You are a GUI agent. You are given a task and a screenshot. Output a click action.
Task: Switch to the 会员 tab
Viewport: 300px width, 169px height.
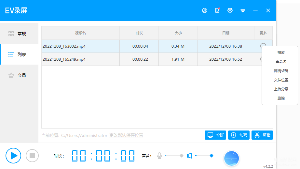coord(19,75)
